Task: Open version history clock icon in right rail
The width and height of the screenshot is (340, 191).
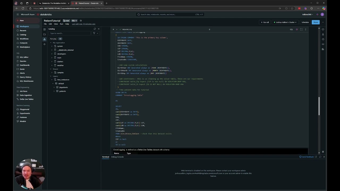Action: pos(323,39)
